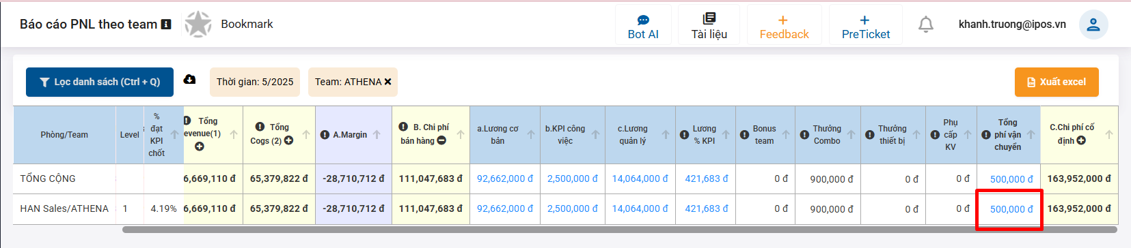Sort the A.Margin column
1131x248 pixels.
[x=377, y=135]
